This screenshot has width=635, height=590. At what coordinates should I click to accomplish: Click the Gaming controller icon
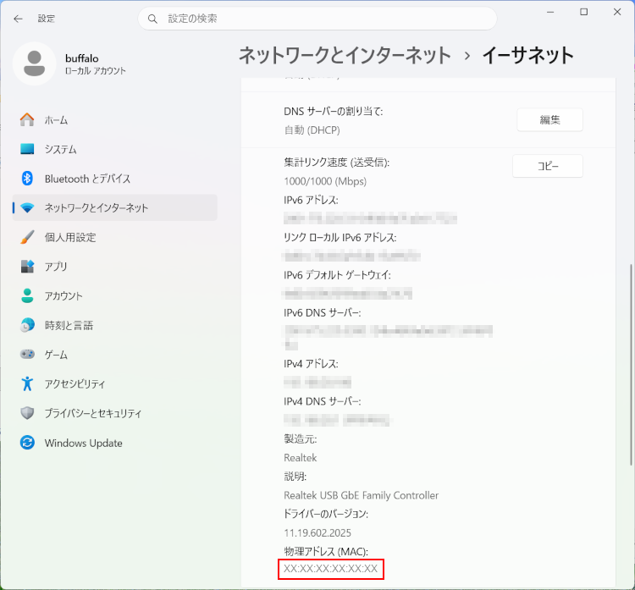click(x=27, y=355)
